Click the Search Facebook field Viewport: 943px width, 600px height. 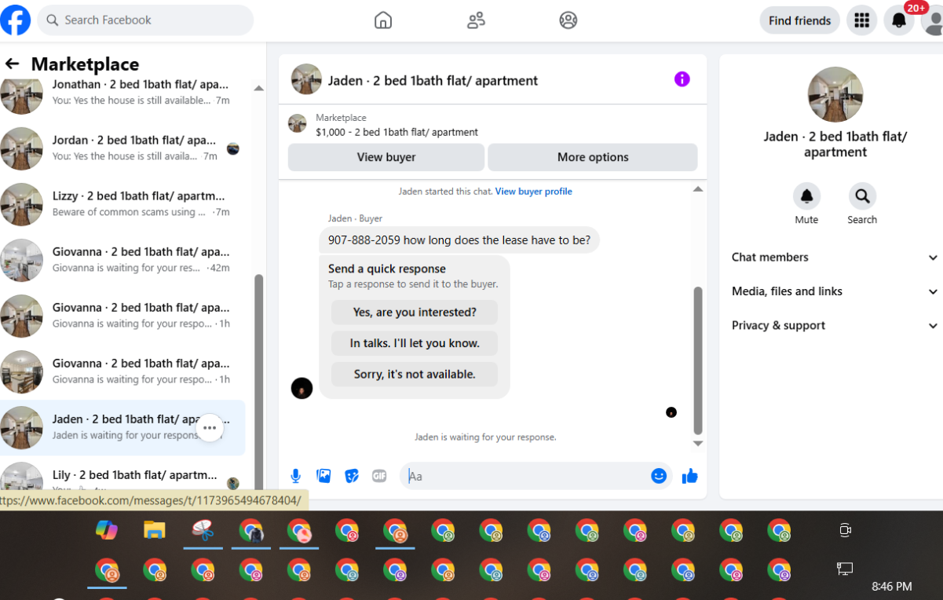click(146, 20)
